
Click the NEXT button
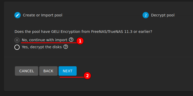(67, 71)
